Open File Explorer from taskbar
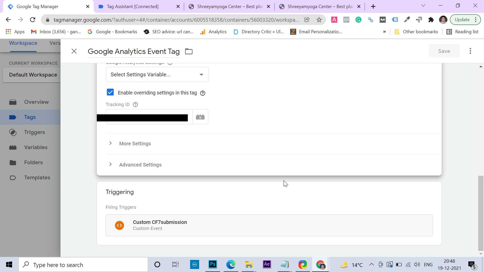Screen dimensions: 484x272 249,265
